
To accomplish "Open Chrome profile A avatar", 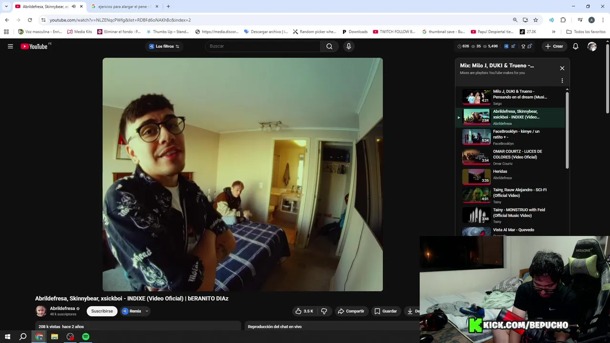I will click(591, 20).
